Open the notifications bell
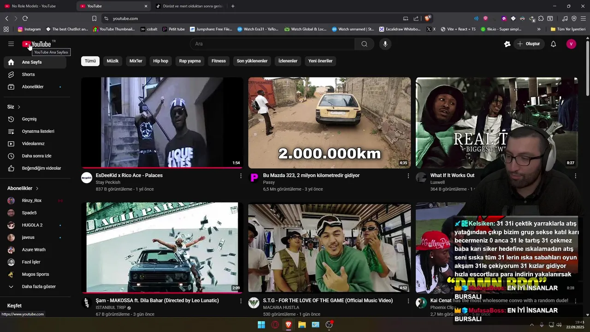Screen dimensions: 590x332 click(554, 44)
